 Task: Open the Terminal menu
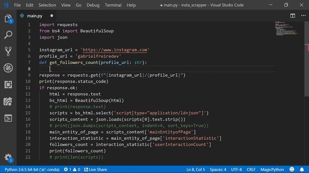point(113,5)
